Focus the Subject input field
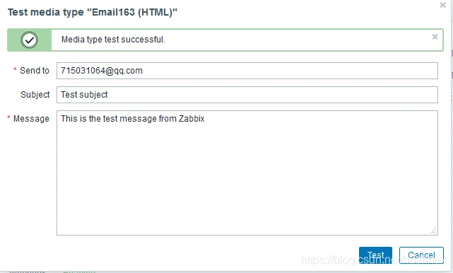This screenshot has width=453, height=273. click(247, 95)
